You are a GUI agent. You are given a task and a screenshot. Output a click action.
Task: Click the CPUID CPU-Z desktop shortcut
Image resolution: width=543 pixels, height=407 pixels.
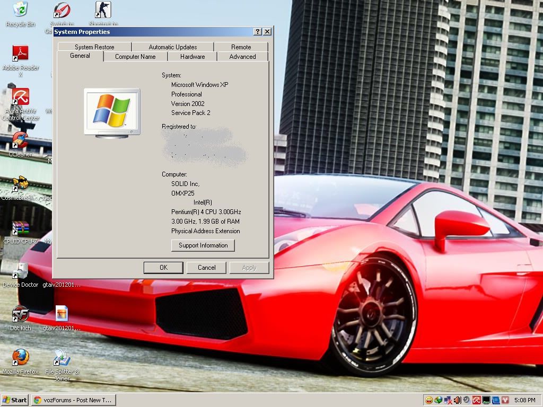point(20,228)
